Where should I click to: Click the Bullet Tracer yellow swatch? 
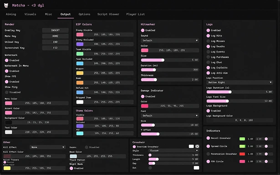point(7,168)
